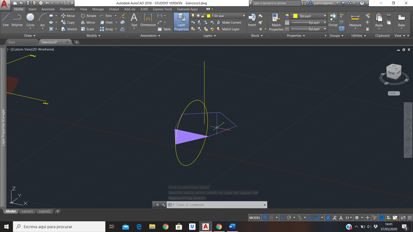Screen dimensions: 413x232
Task: Click the Group tool
Action: click(333, 20)
